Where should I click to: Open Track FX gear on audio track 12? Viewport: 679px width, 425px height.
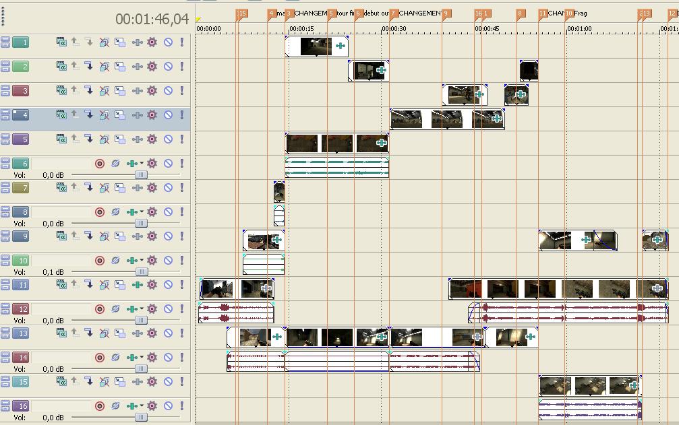152,308
